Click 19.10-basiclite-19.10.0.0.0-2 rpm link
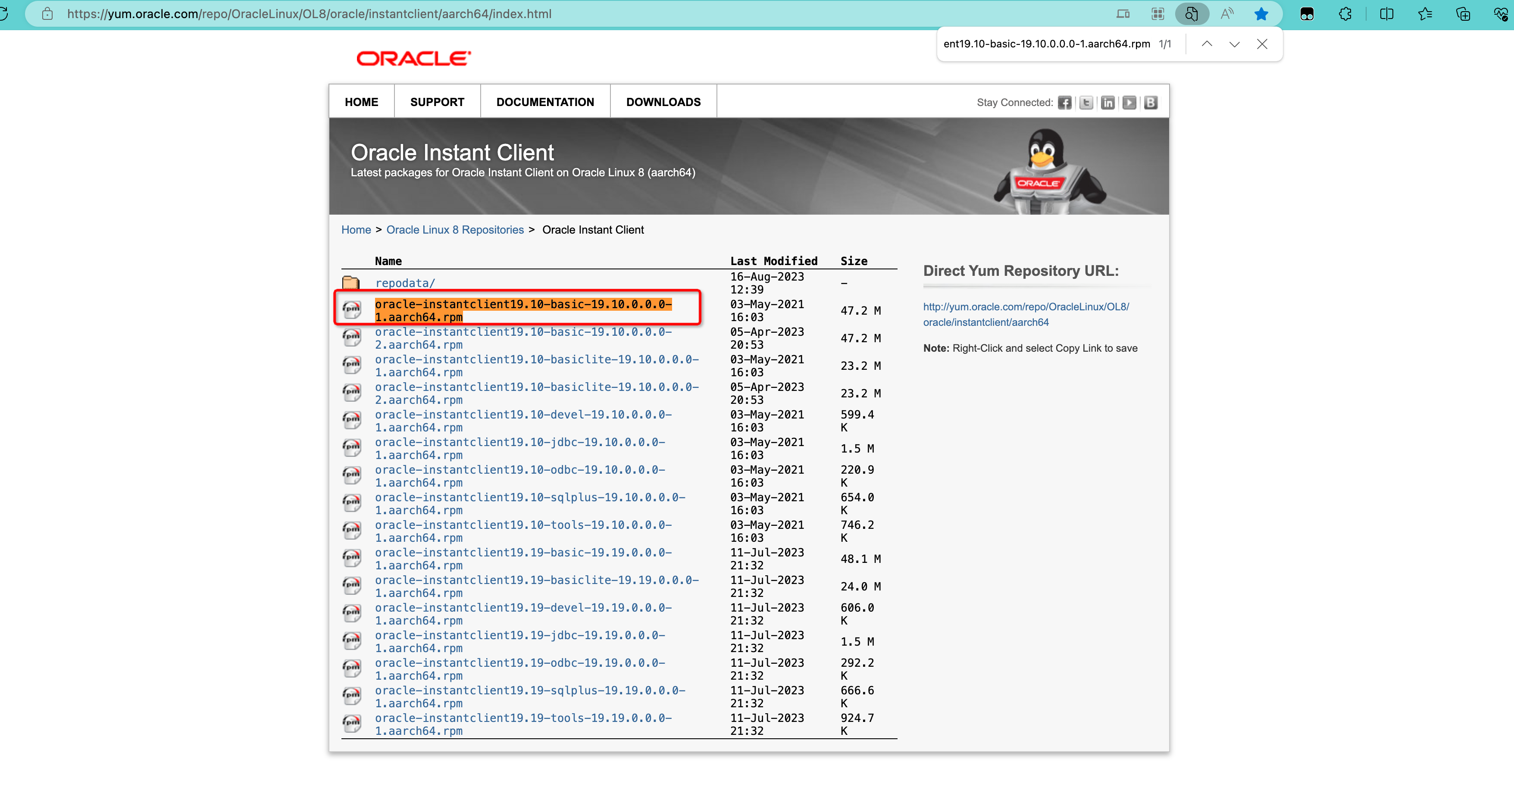The width and height of the screenshot is (1514, 787). (537, 393)
